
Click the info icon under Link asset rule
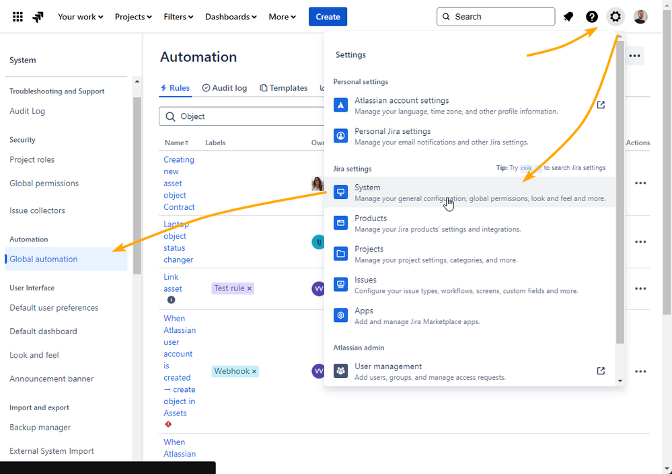pos(171,300)
